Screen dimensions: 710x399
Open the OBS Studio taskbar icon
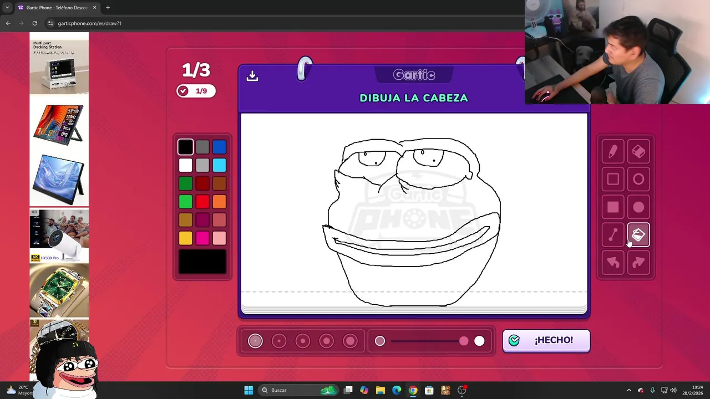[462, 390]
